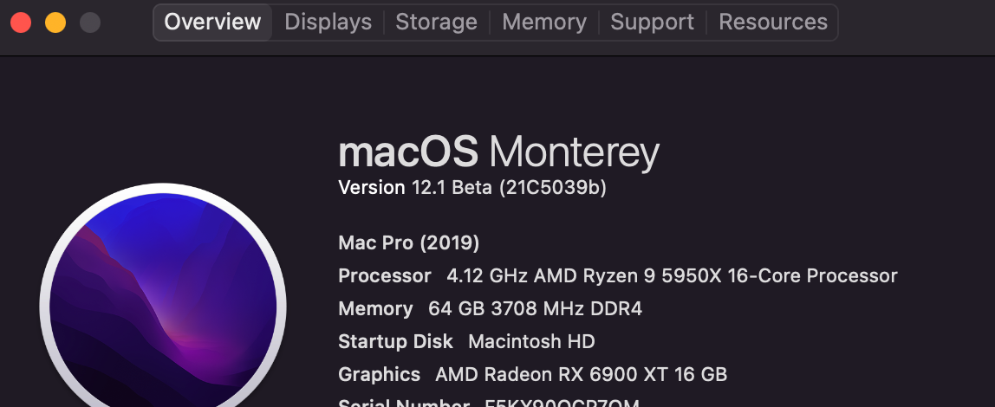Click the AMD Ryzen 9 5950X processor value
Screen dimensions: 995x407
pyautogui.click(x=672, y=276)
